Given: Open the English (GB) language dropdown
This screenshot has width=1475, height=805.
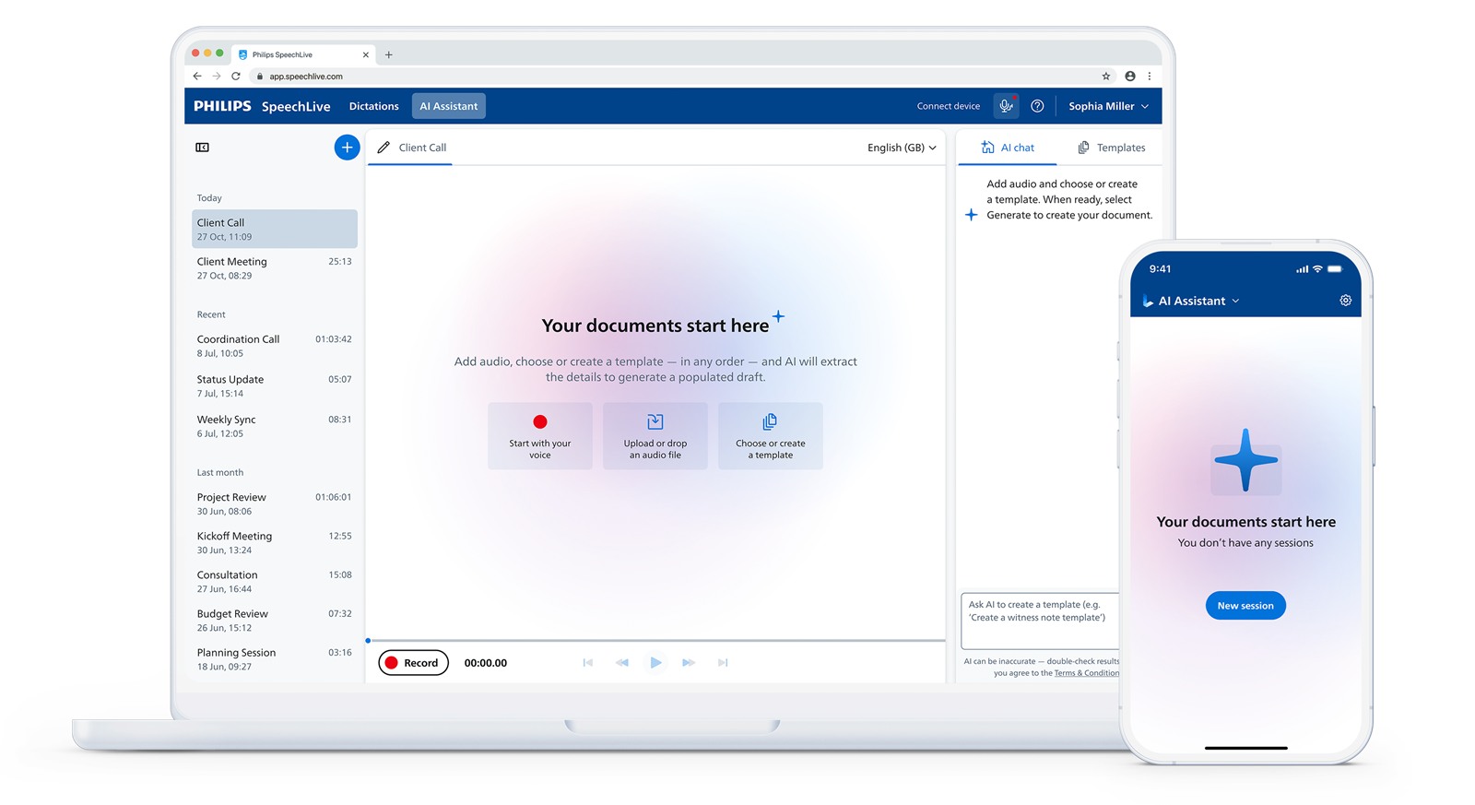Looking at the screenshot, I should click(x=902, y=148).
